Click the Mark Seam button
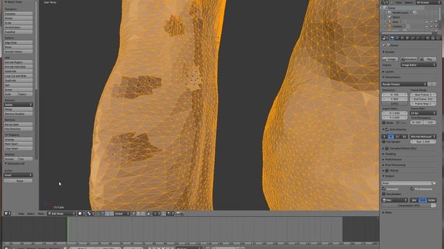This screenshot has height=249, width=444. point(18,144)
